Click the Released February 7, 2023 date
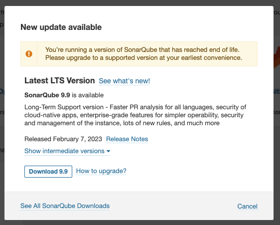The image size is (280, 225). point(63,139)
